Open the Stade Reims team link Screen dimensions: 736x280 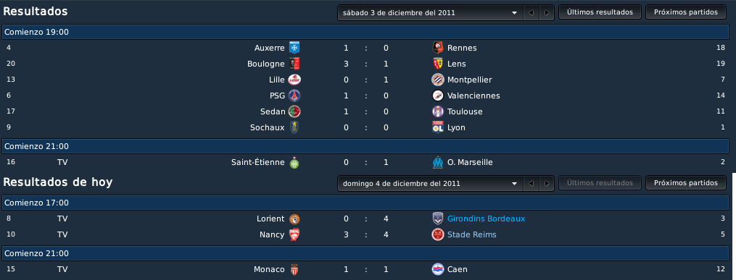pos(472,234)
